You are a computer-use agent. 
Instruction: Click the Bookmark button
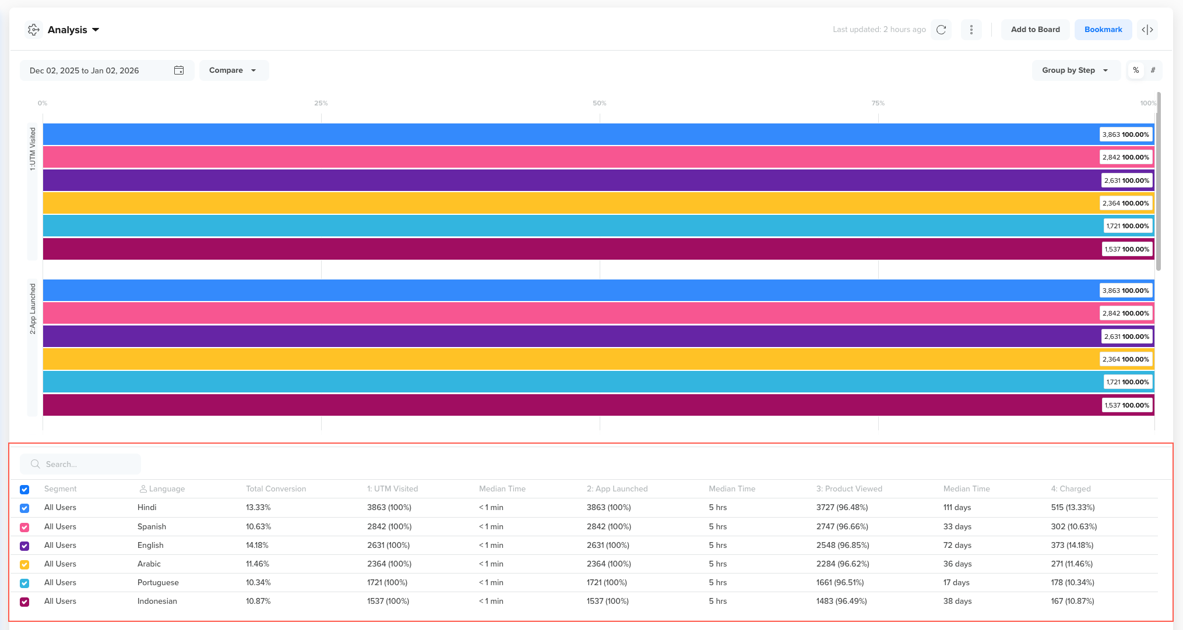tap(1103, 30)
